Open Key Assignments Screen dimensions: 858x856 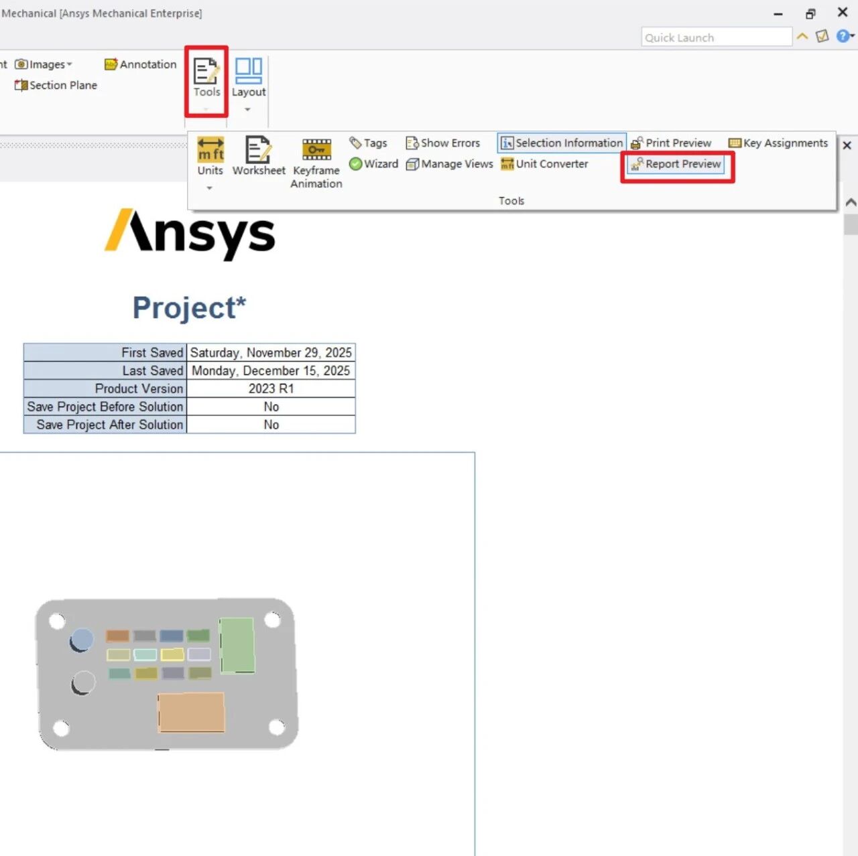(x=778, y=143)
